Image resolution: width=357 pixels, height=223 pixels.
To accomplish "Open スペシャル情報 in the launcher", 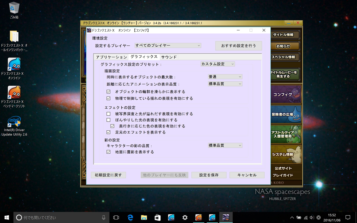I will [x=285, y=57].
